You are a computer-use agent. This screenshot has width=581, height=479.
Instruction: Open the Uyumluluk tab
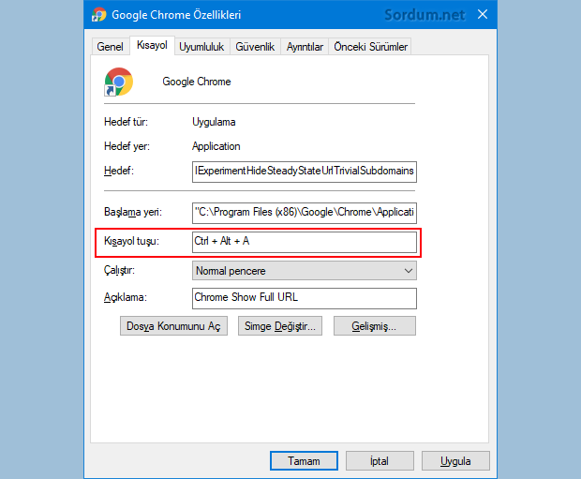pos(201,47)
